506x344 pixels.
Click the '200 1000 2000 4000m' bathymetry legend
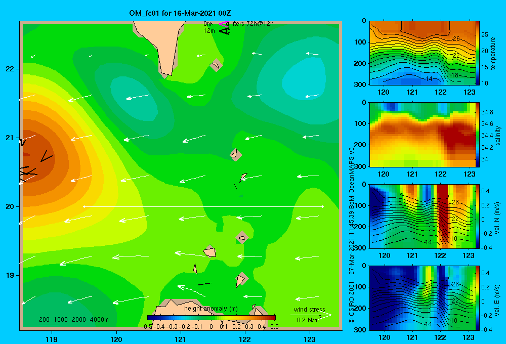pos(73,320)
